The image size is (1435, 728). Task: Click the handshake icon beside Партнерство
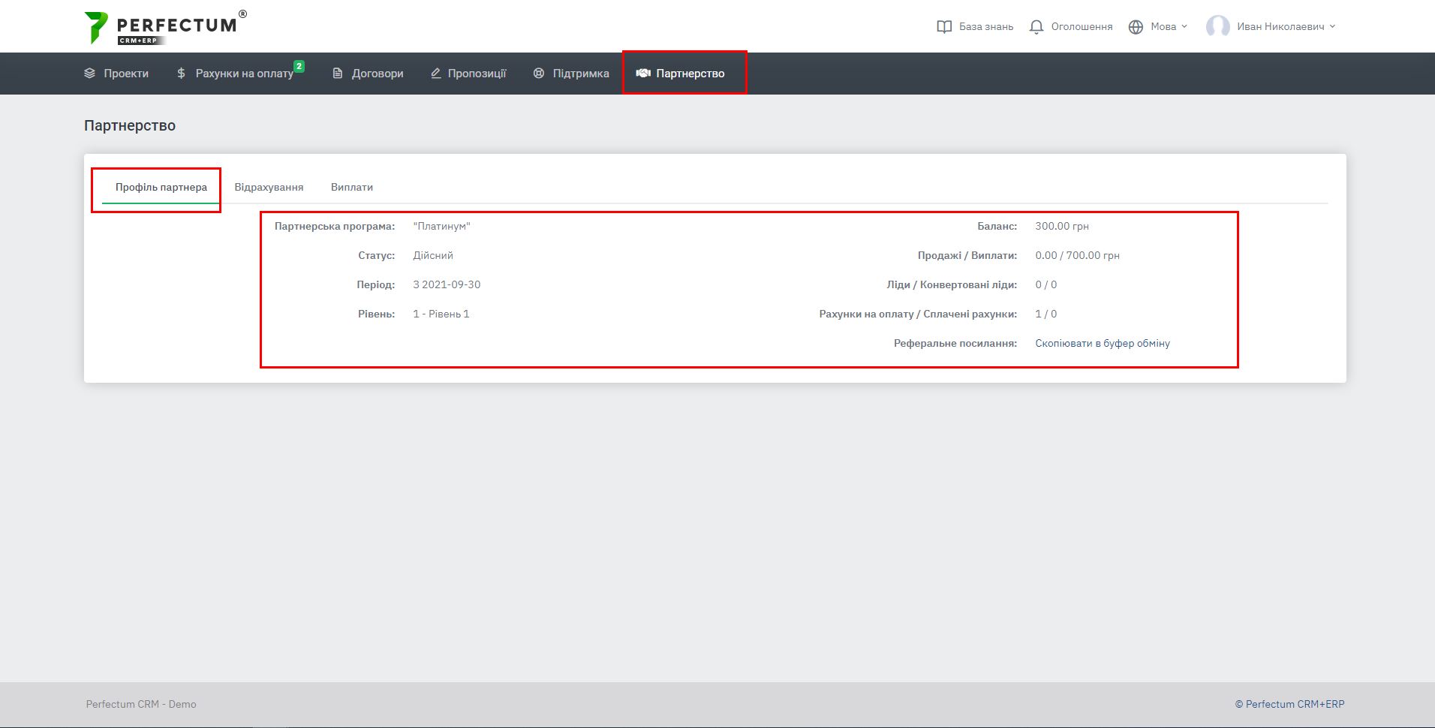[643, 74]
